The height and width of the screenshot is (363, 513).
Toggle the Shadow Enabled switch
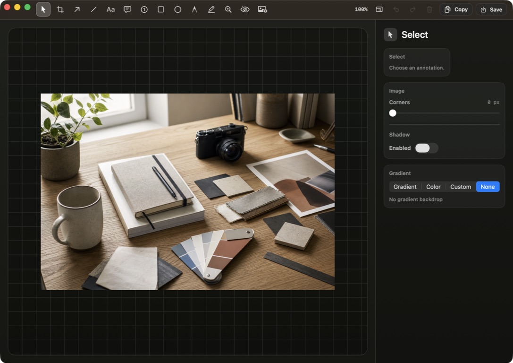click(426, 148)
